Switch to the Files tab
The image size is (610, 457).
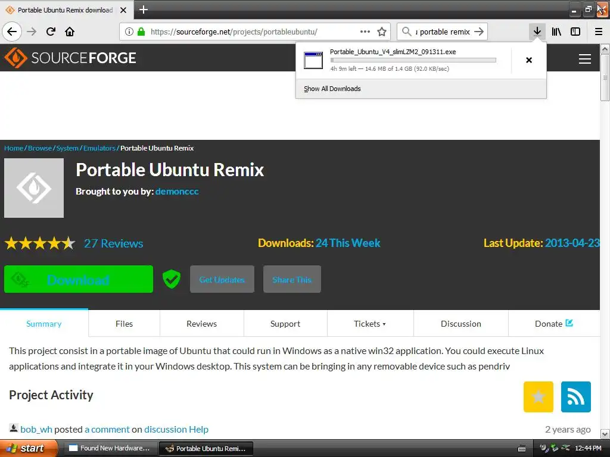[x=124, y=324]
